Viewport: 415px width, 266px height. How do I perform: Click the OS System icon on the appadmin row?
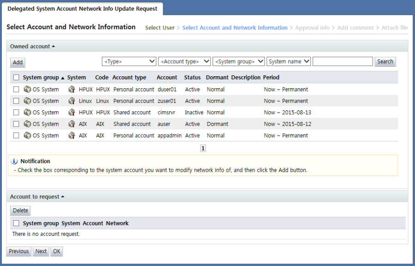pyautogui.click(x=28, y=135)
